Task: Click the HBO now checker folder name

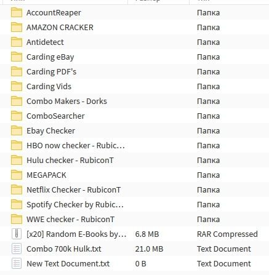Action: pos(76,146)
